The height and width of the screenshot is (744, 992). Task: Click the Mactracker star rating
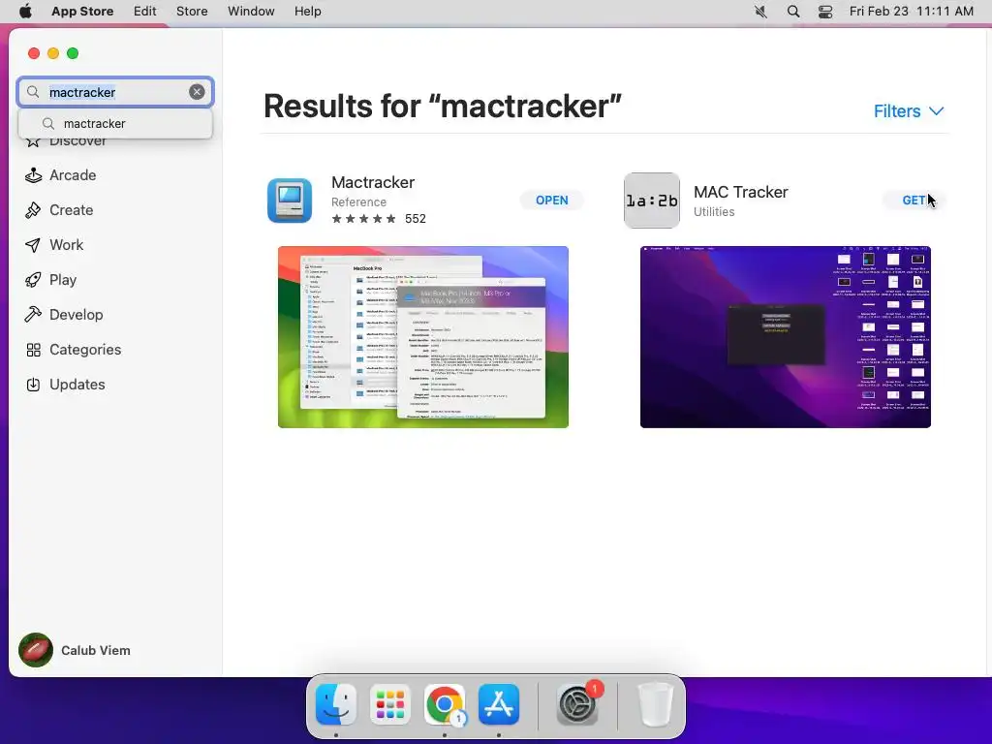pos(364,219)
